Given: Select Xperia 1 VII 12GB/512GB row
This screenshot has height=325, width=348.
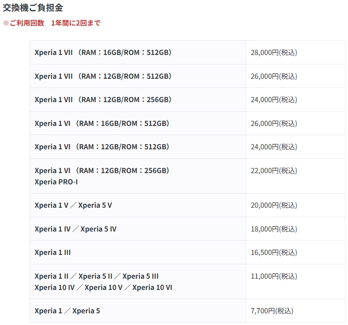Looking at the screenshot, I should click(187, 76).
